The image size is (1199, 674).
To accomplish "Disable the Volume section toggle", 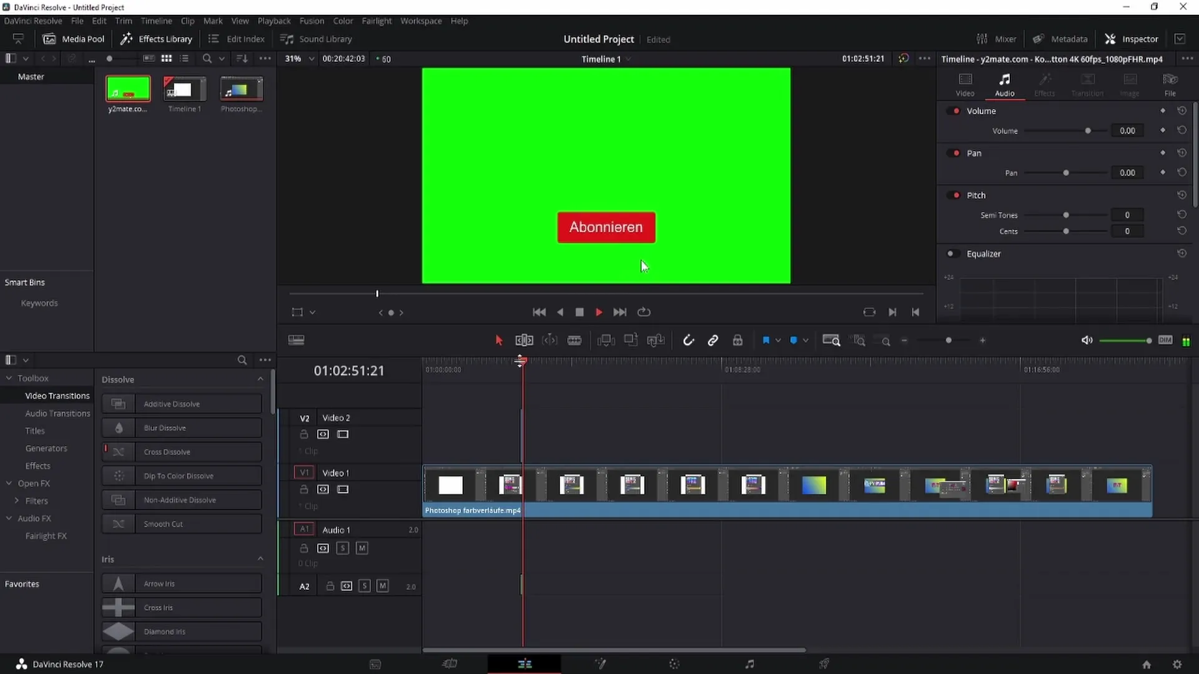I will coord(954,111).
